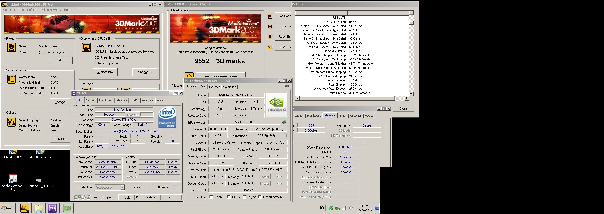
Task: Open the 3DMark2001 SE desktop shortcut
Action: coord(13,155)
